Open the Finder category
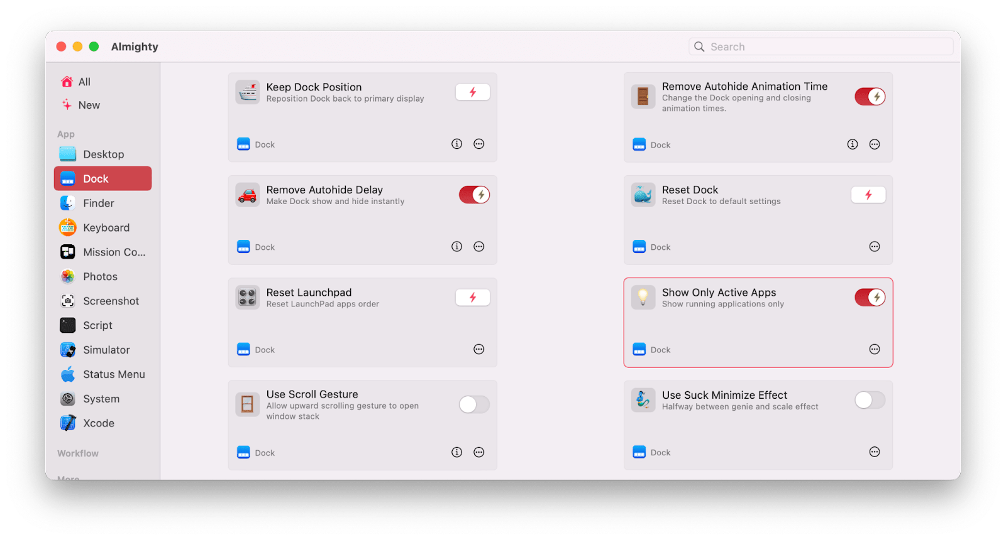This screenshot has width=1006, height=540. [102, 203]
